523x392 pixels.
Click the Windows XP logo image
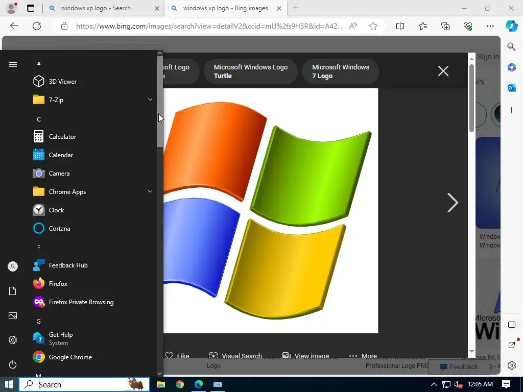(271, 211)
